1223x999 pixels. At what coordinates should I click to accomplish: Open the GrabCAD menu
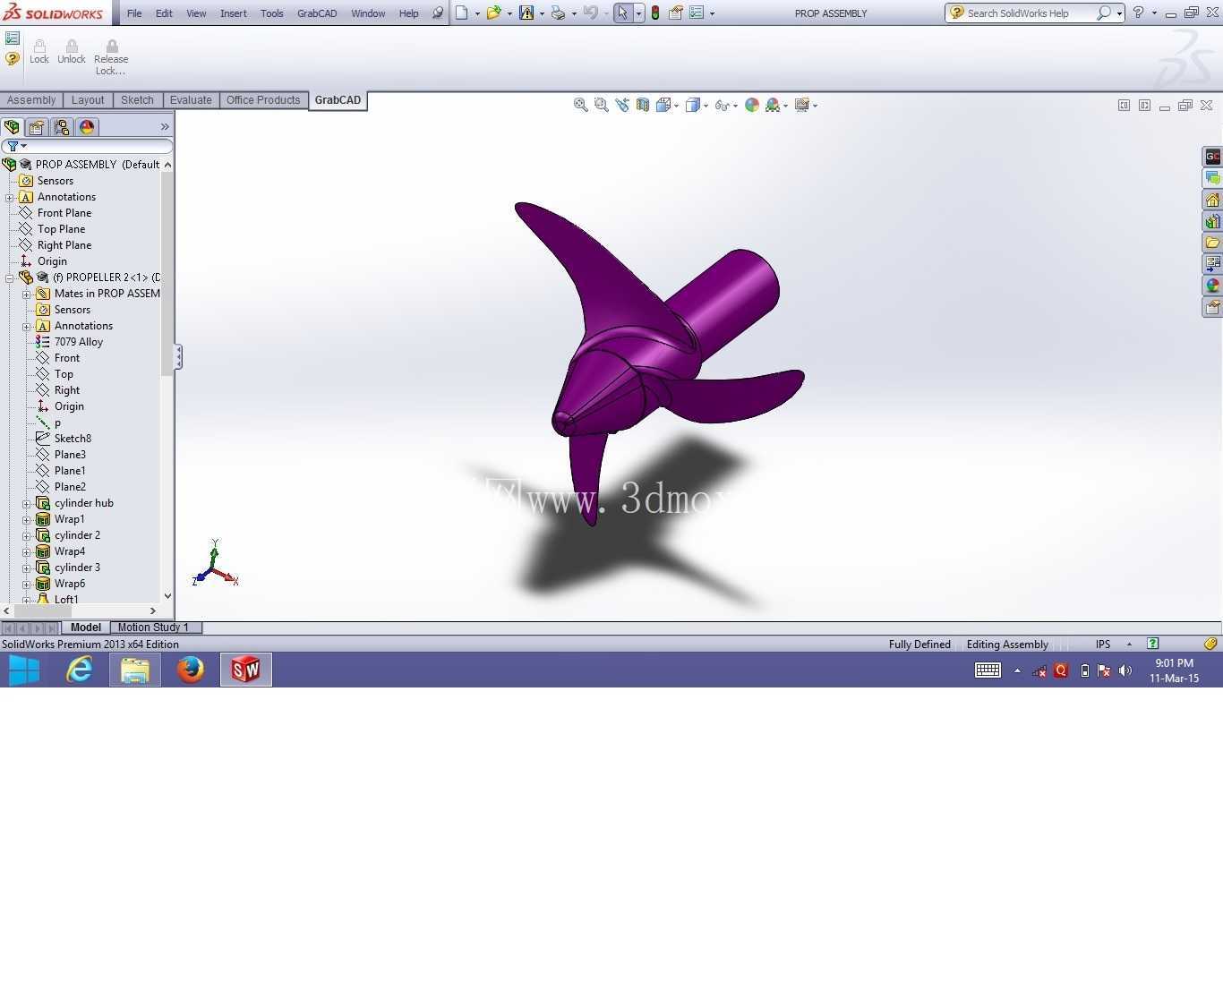317,13
